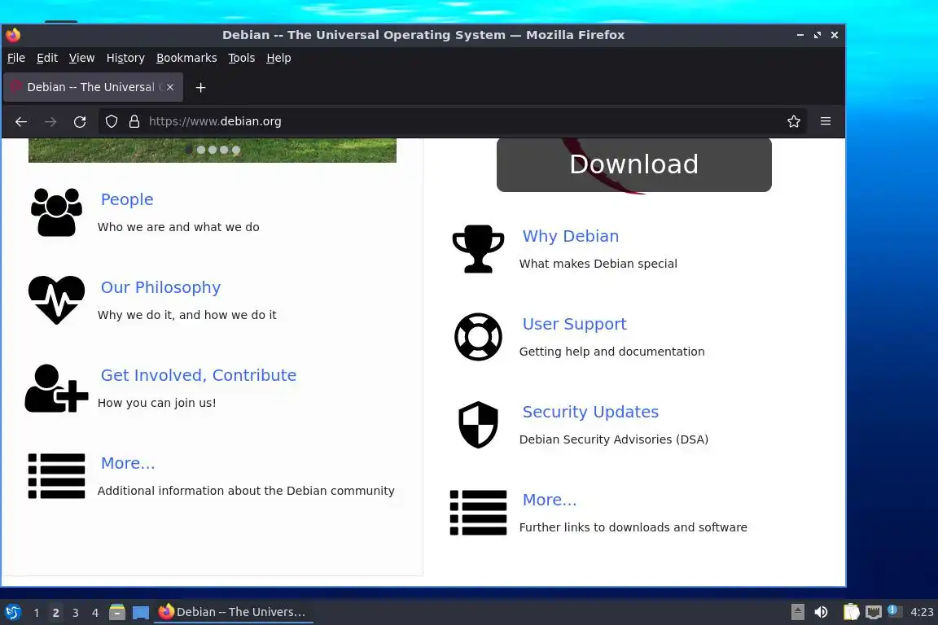The height and width of the screenshot is (625, 938).
Task: Open the File menu
Action: [x=16, y=58]
